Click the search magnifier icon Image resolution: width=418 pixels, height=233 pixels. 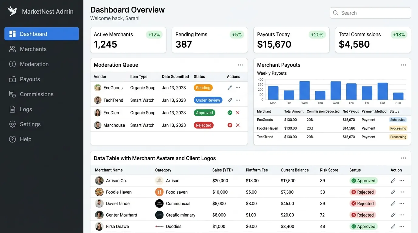coord(336,13)
